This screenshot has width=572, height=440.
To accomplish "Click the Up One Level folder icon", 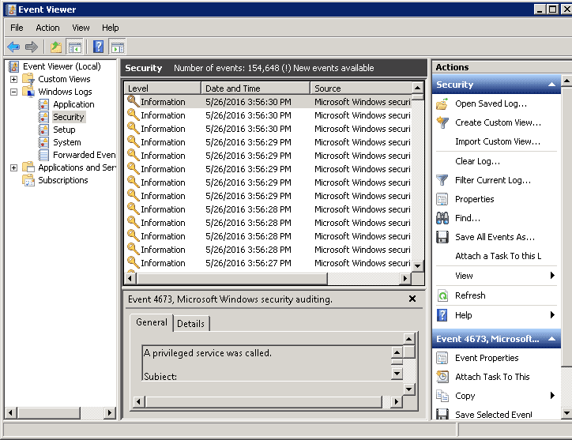I will [x=56, y=47].
